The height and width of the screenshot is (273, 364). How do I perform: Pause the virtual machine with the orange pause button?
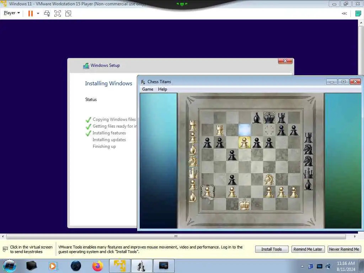point(31,14)
